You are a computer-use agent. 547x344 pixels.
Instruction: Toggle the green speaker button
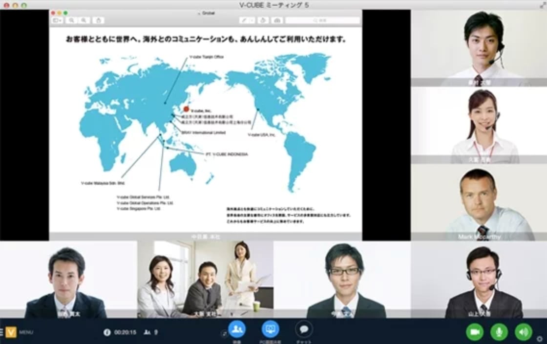523,332
